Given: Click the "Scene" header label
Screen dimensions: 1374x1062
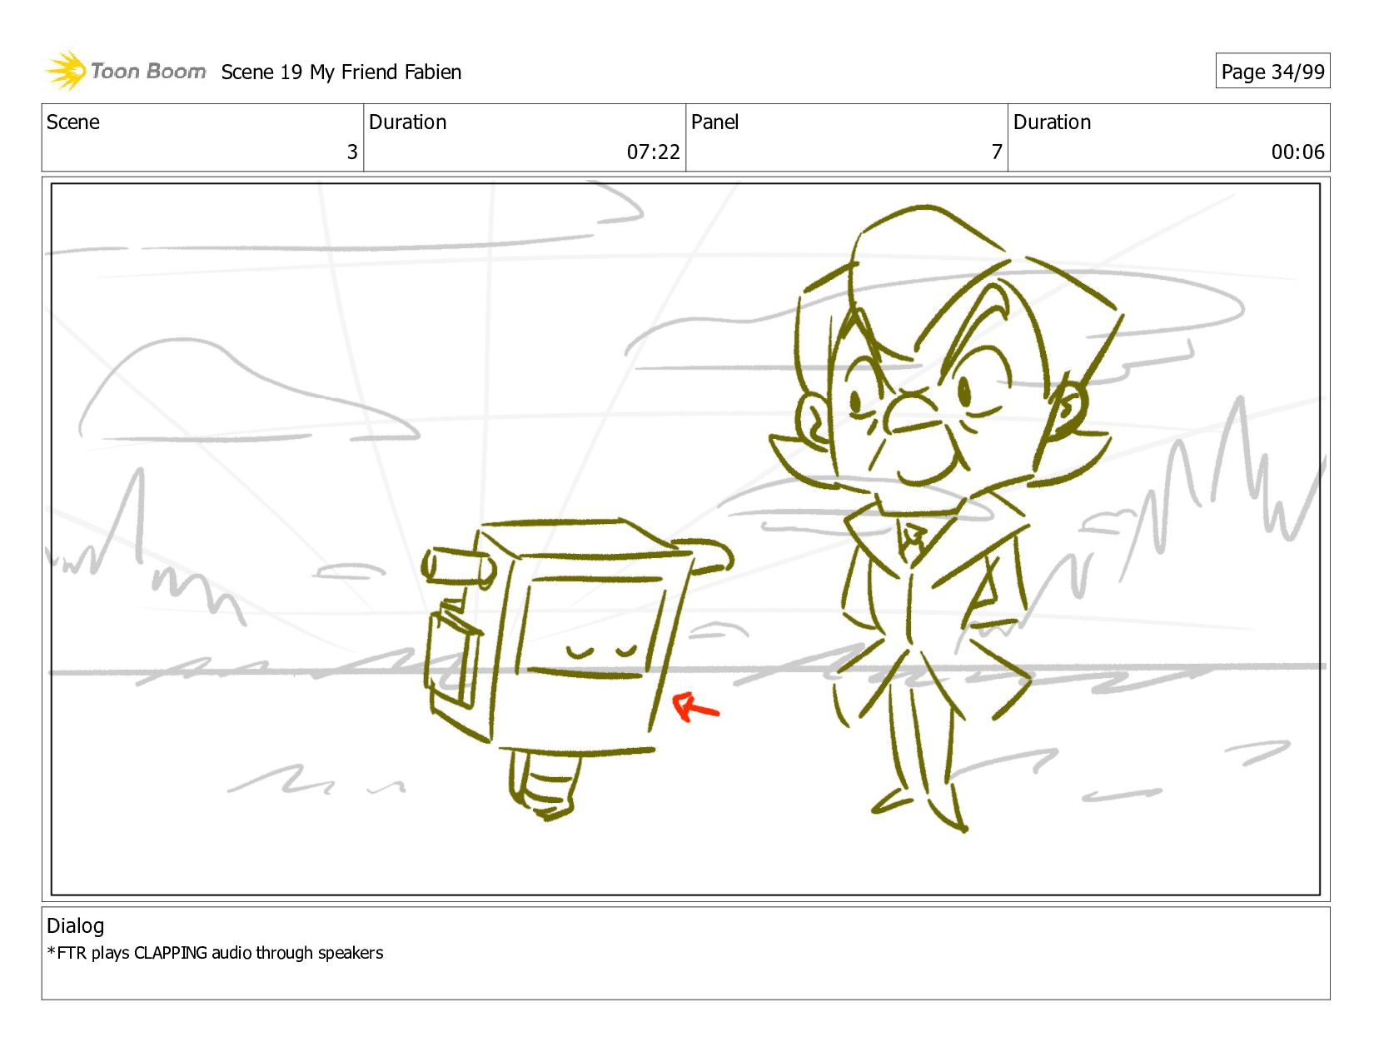Looking at the screenshot, I should tap(73, 122).
